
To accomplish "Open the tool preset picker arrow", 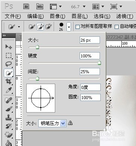I will [x=19, y=27].
